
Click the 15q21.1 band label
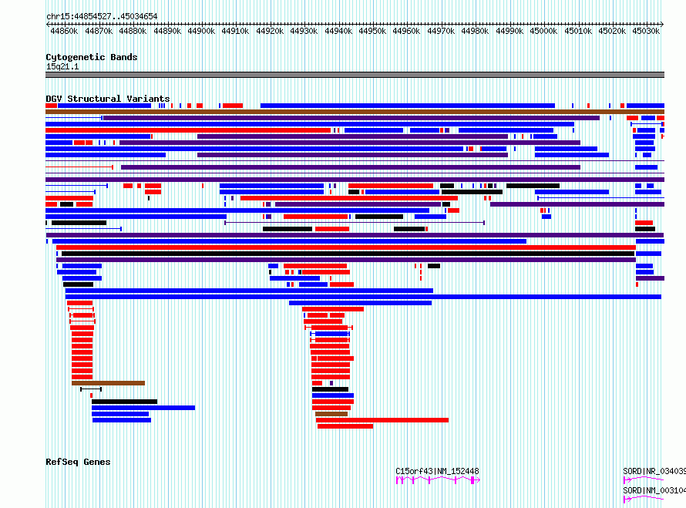[62, 66]
